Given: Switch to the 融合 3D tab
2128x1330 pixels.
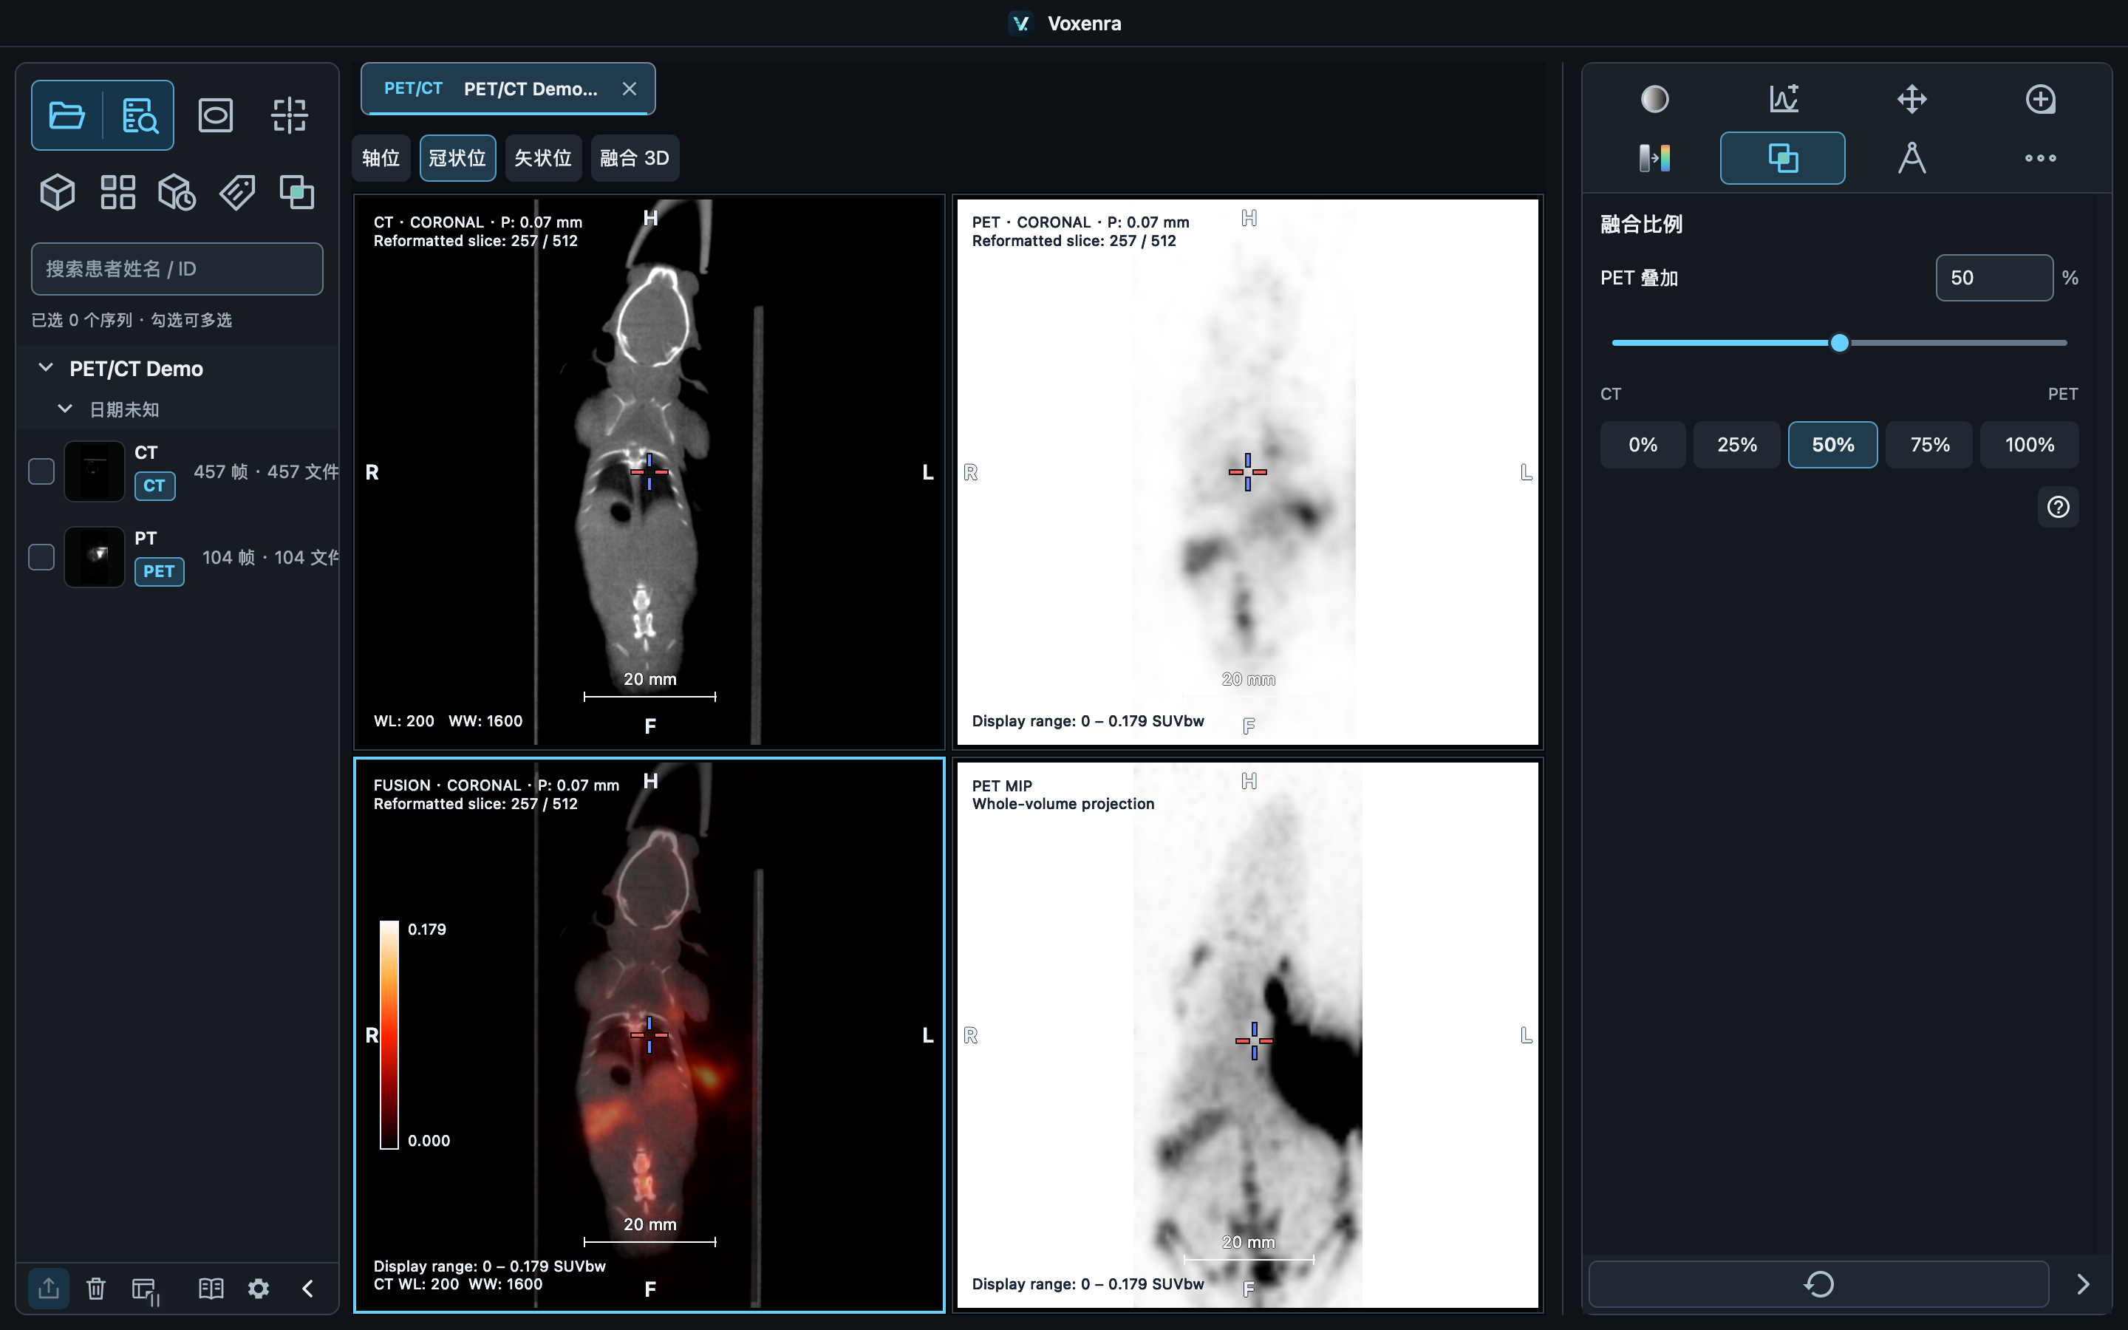Looking at the screenshot, I should point(634,158).
